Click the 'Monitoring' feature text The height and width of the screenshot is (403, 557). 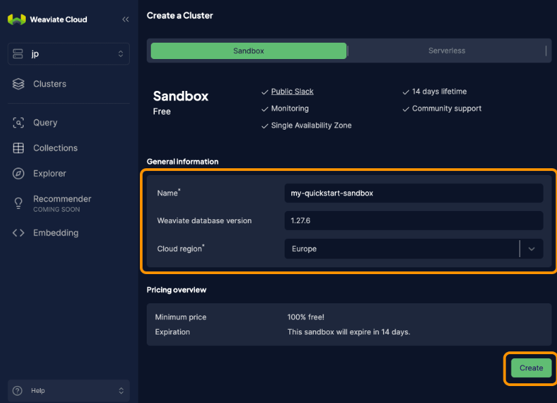coord(290,109)
